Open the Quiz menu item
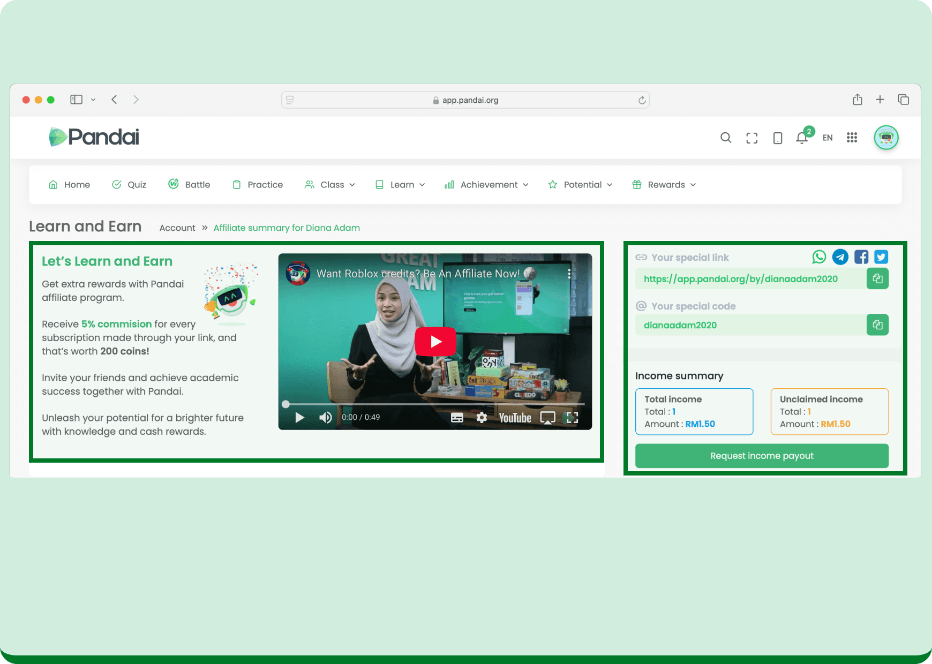Image resolution: width=932 pixels, height=664 pixels. tap(129, 185)
